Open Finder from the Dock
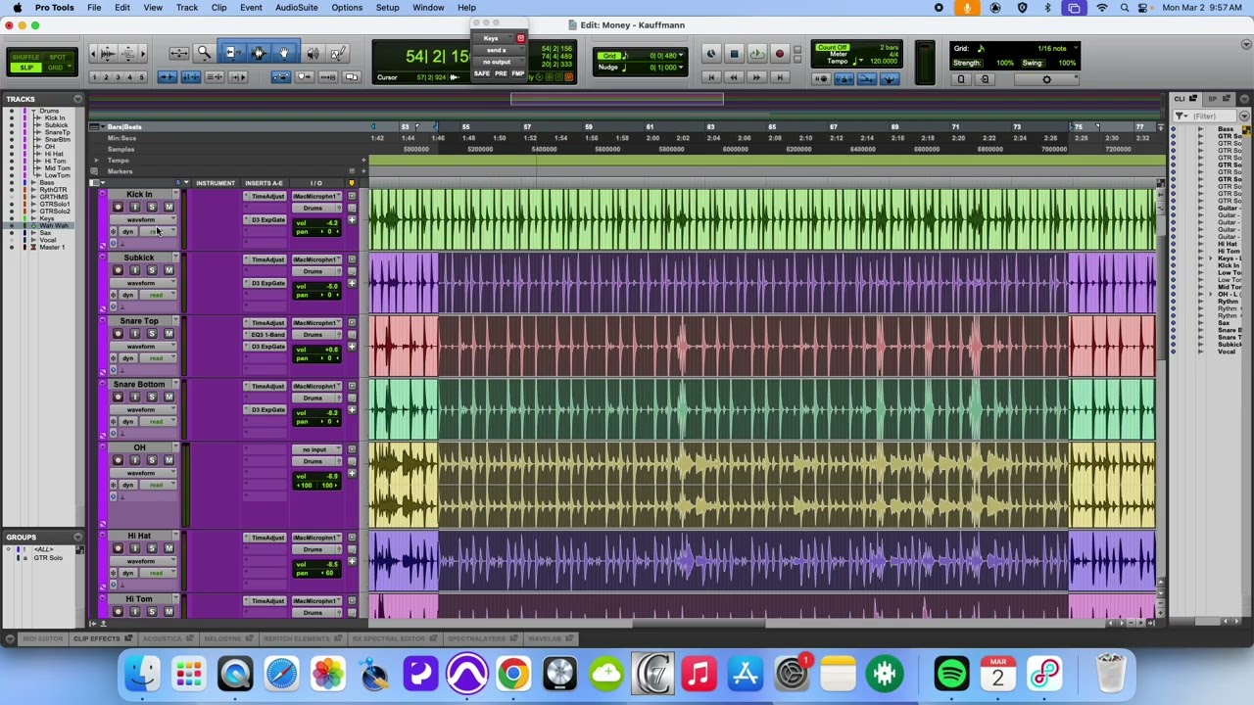 (x=142, y=674)
